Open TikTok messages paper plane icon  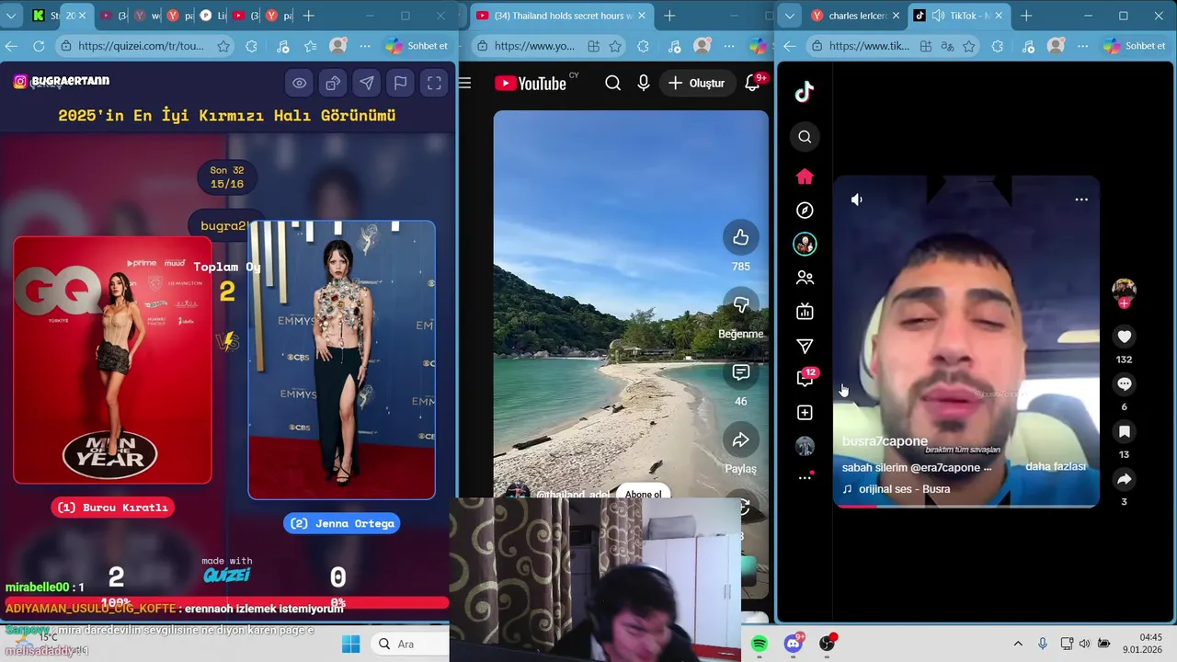(805, 346)
